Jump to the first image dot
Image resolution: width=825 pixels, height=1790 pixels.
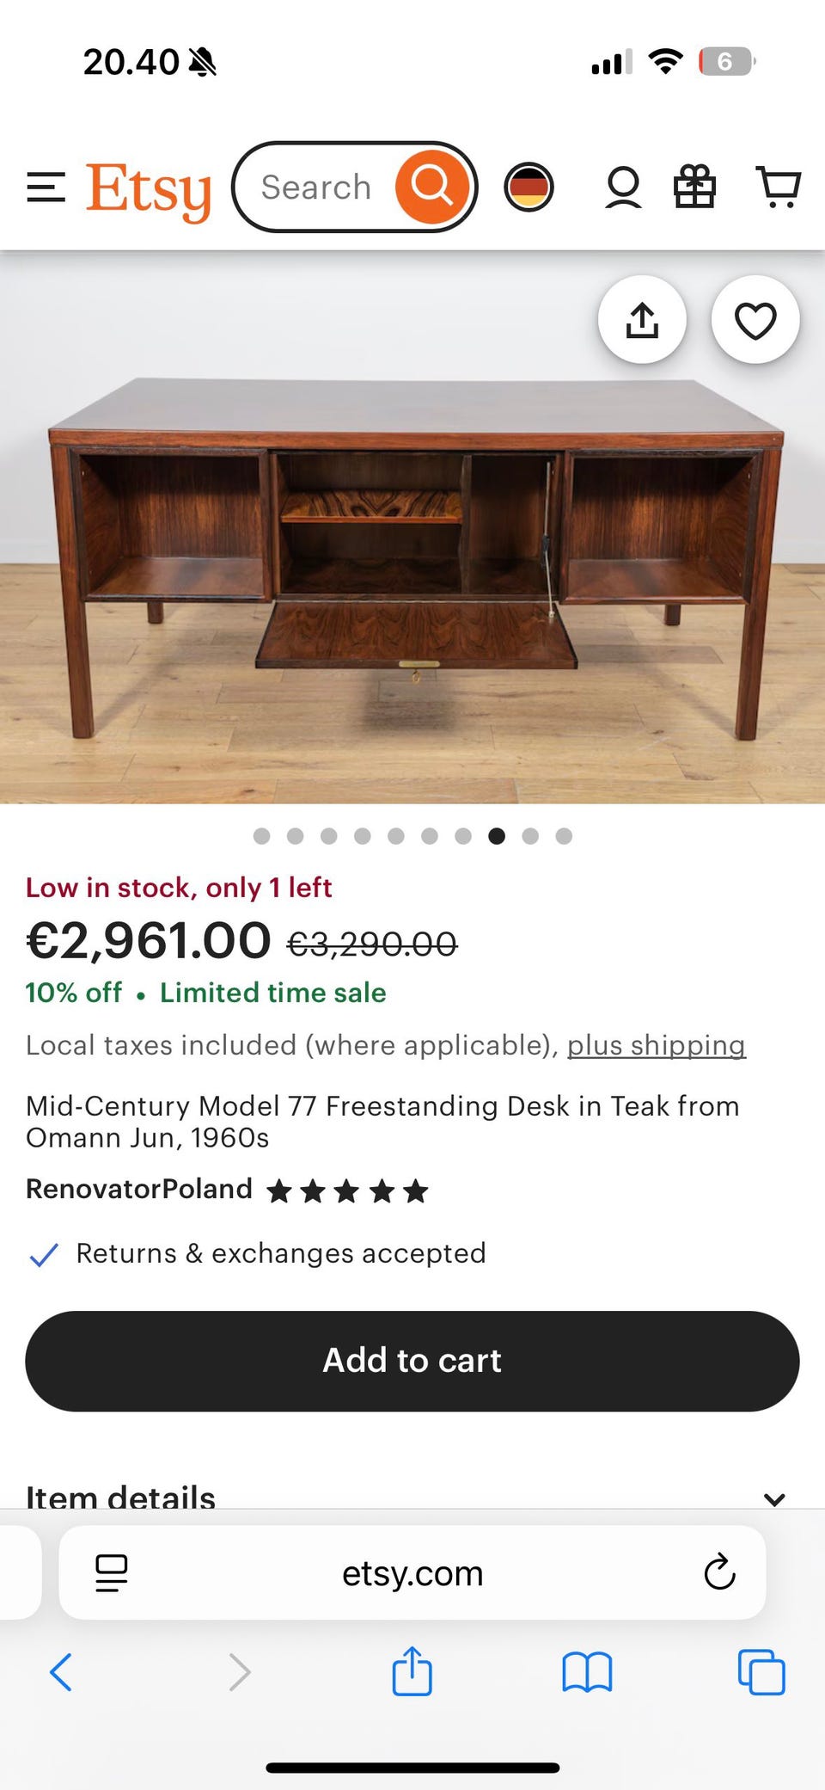262,836
